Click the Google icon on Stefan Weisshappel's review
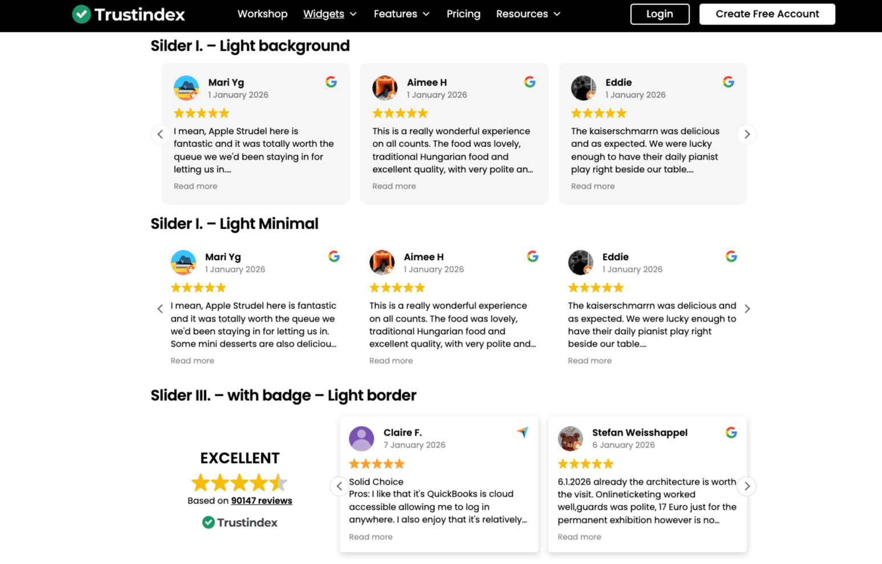This screenshot has height=564, width=882. [731, 432]
